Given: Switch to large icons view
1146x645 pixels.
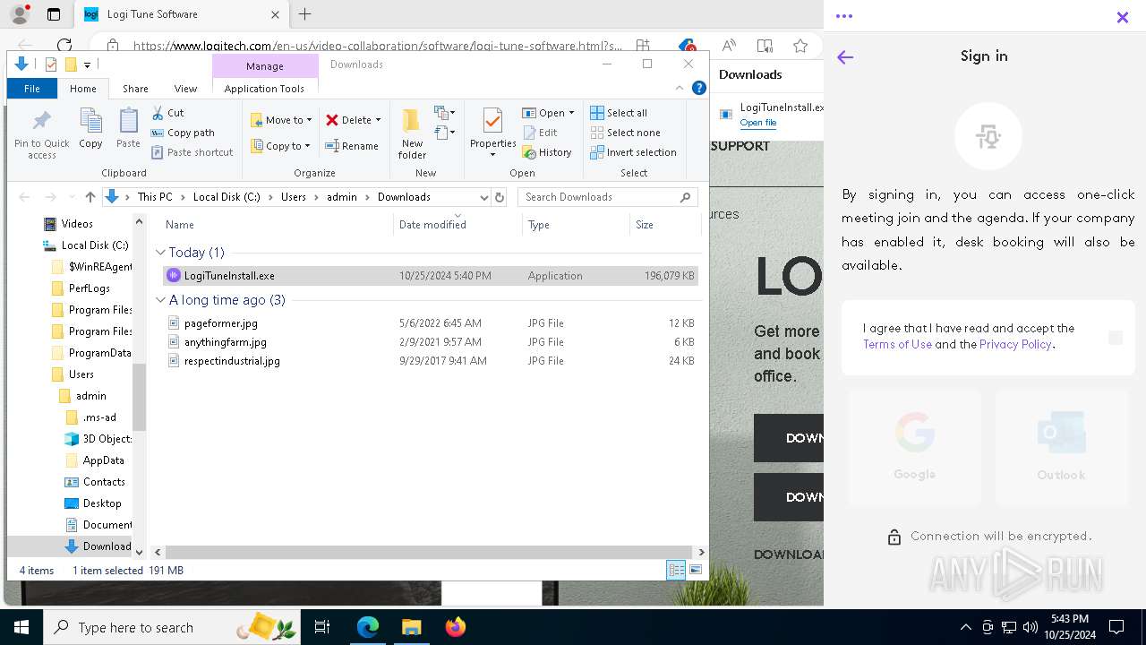Looking at the screenshot, I should (x=696, y=570).
